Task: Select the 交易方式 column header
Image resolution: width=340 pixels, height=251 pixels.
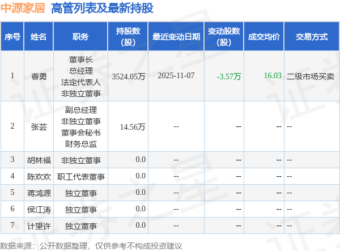Action: pyautogui.click(x=312, y=37)
